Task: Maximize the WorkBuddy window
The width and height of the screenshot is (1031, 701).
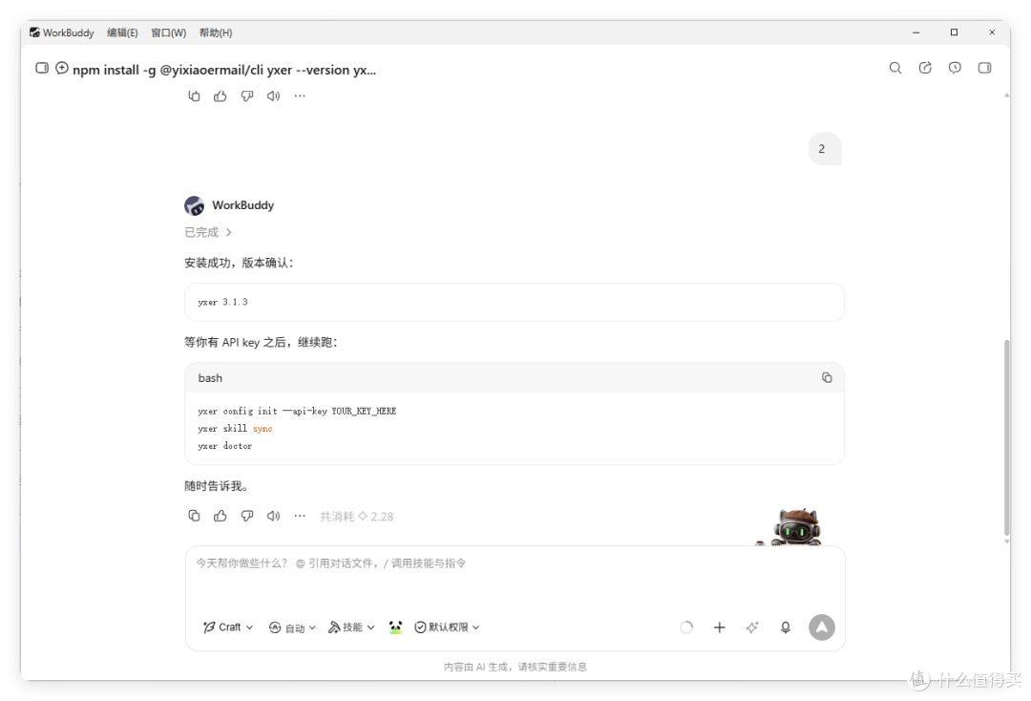Action: [954, 32]
